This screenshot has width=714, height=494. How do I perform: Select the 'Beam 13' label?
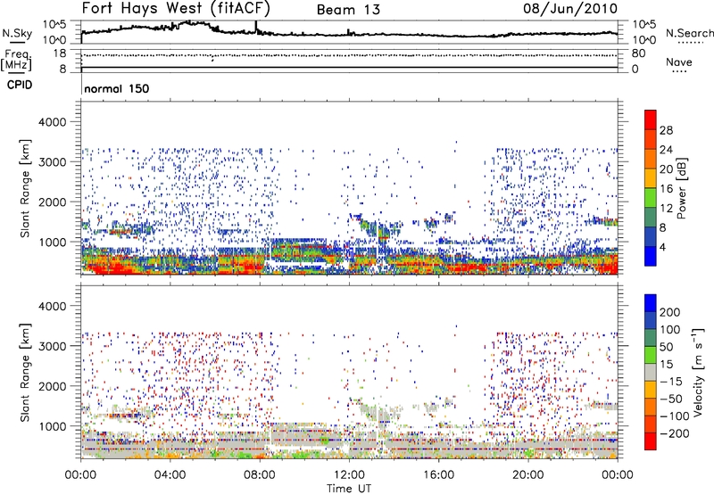pyautogui.click(x=348, y=10)
